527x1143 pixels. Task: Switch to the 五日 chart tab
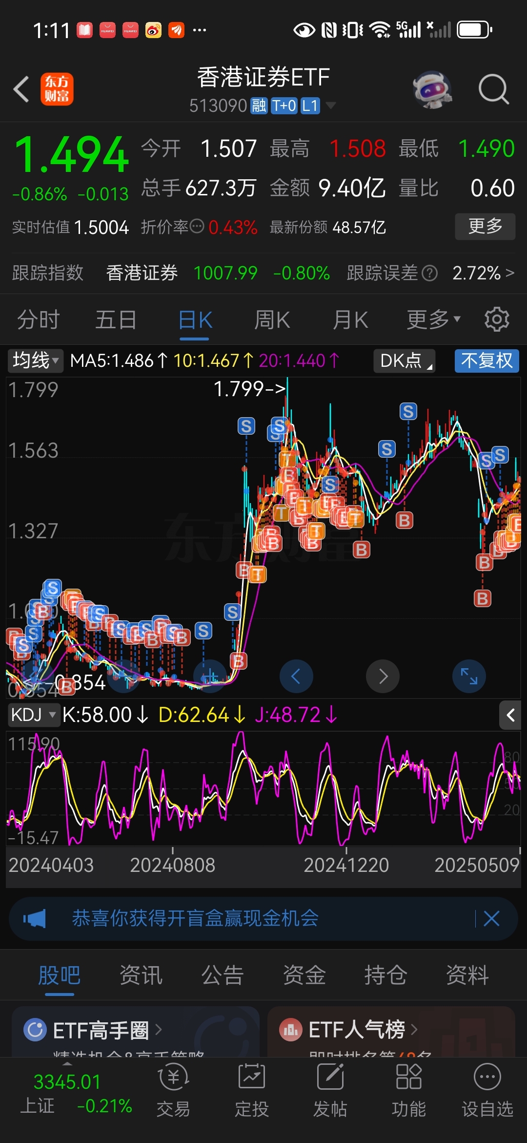point(116,320)
